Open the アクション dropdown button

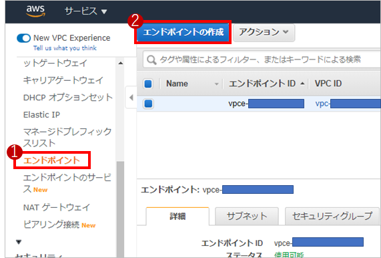[x=264, y=32]
